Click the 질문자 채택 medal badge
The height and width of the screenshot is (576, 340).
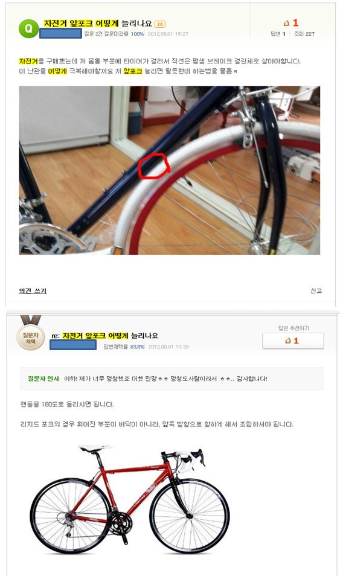click(x=31, y=334)
